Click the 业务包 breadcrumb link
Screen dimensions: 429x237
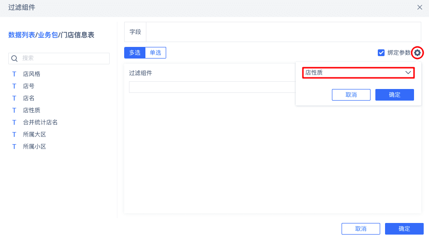[48, 35]
